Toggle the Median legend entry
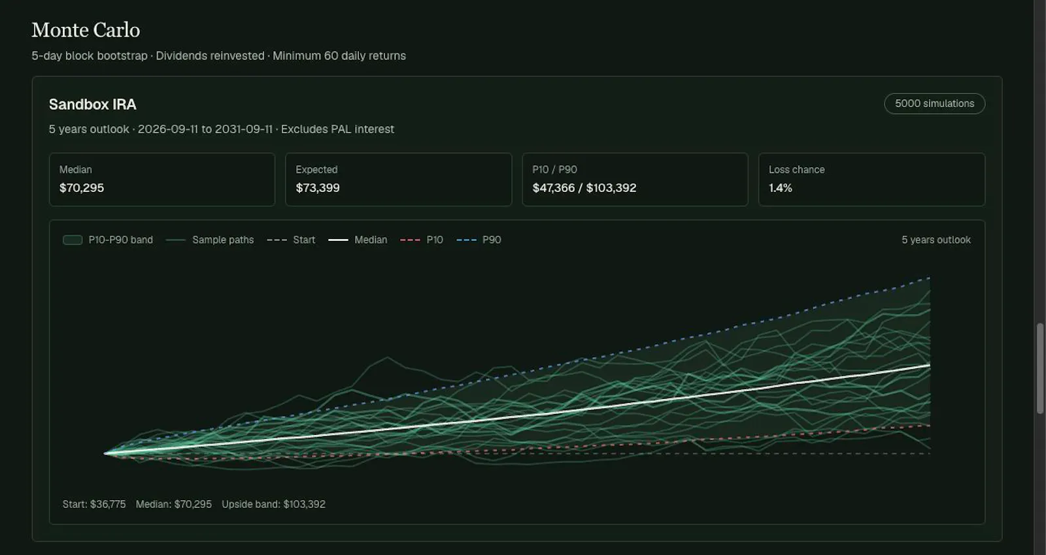The image size is (1046, 555). pos(358,240)
